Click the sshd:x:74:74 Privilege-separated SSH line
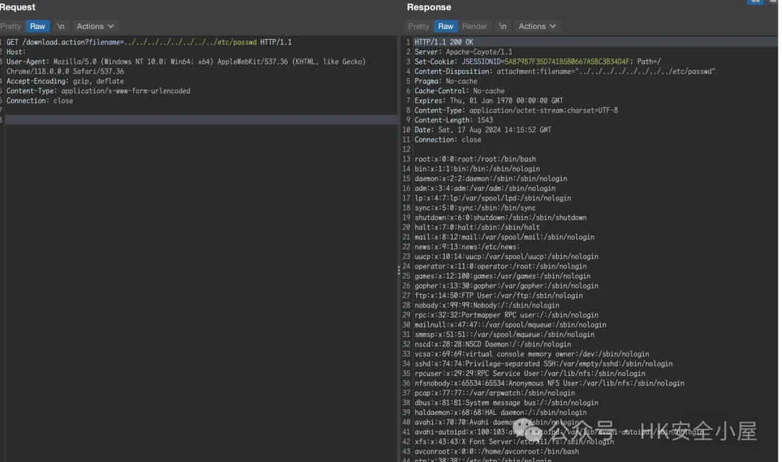The width and height of the screenshot is (782, 462). coord(544,364)
